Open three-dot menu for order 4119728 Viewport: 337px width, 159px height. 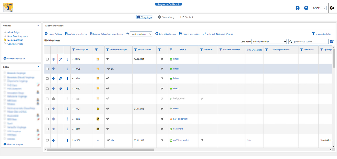coord(67,69)
